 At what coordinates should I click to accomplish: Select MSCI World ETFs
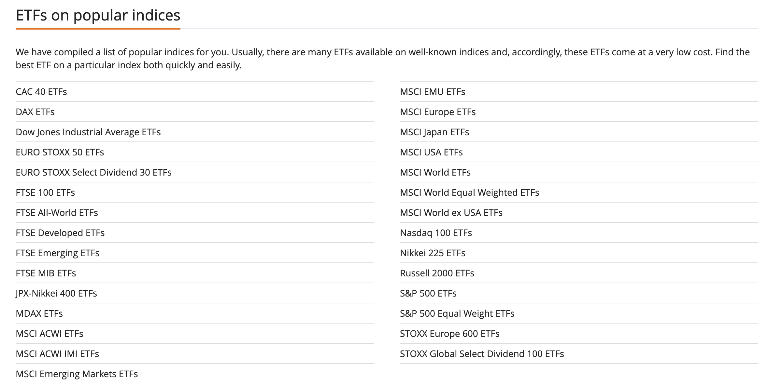click(435, 172)
